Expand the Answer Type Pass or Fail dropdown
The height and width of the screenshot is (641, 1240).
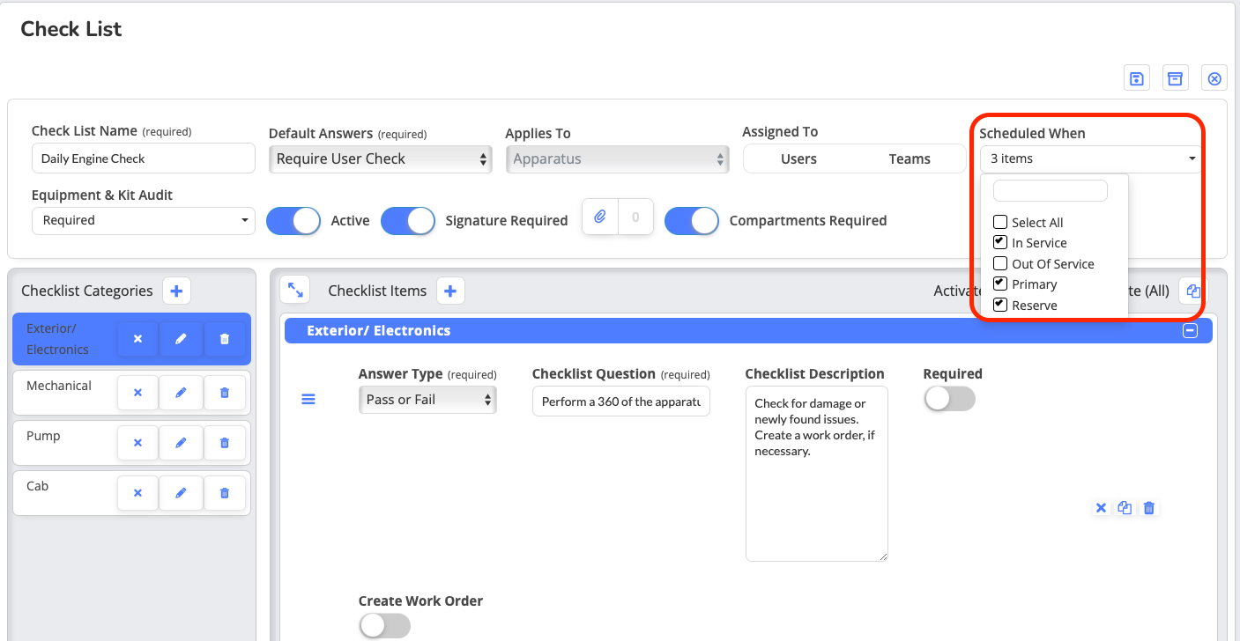point(427,400)
